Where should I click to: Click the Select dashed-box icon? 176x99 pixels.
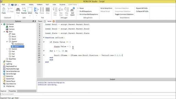[30, 10]
